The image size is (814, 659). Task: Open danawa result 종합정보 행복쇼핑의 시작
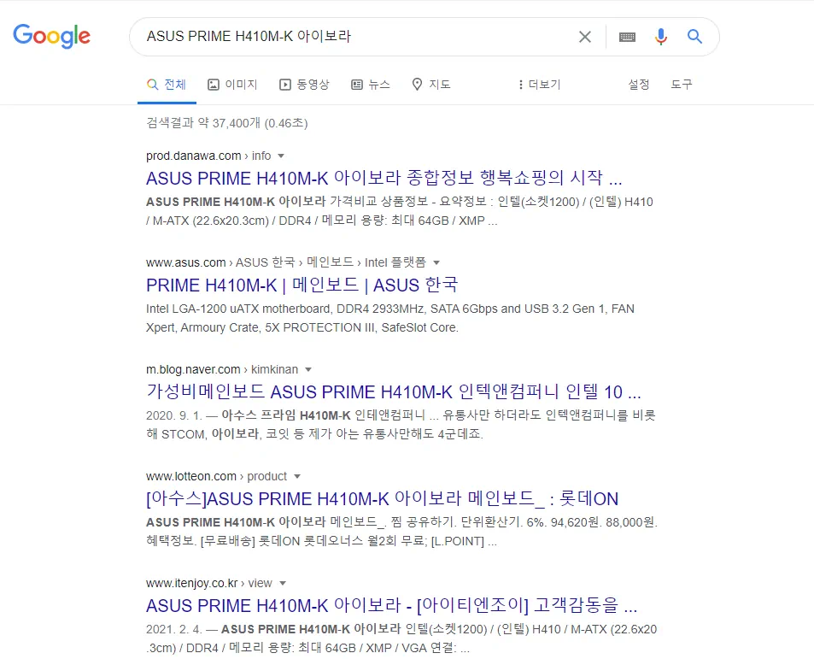384,178
